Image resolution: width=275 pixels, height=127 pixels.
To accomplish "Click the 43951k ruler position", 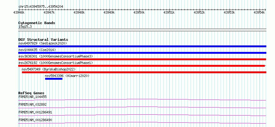I will coord(169,12).
